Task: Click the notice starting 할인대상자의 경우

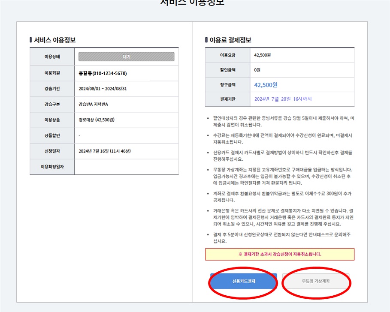Action: (x=284, y=121)
